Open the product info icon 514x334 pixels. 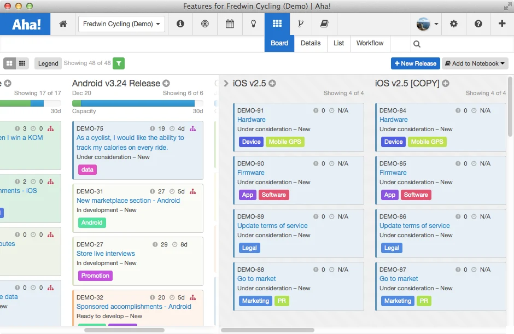coord(180,24)
